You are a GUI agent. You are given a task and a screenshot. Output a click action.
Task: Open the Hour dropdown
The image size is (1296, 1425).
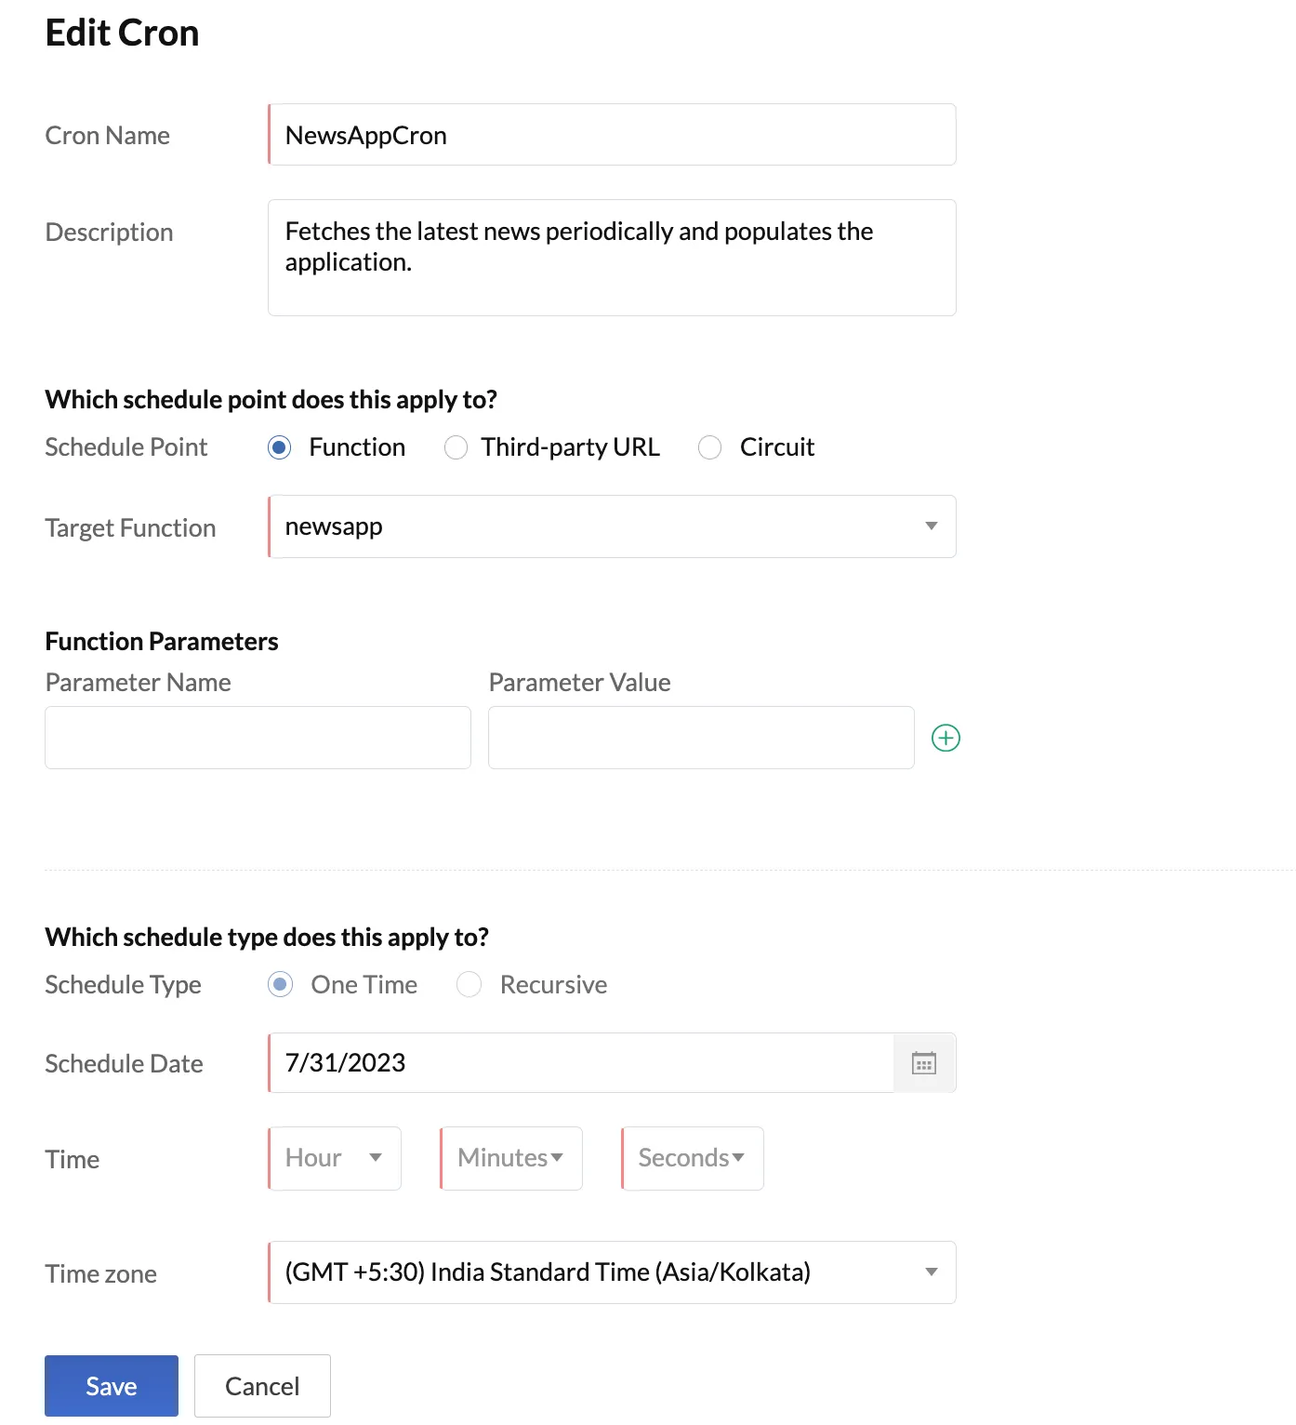[335, 1158]
